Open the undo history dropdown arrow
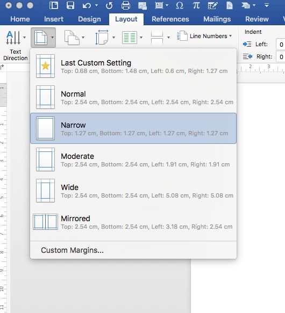This screenshot has height=313, width=285. [96, 5]
